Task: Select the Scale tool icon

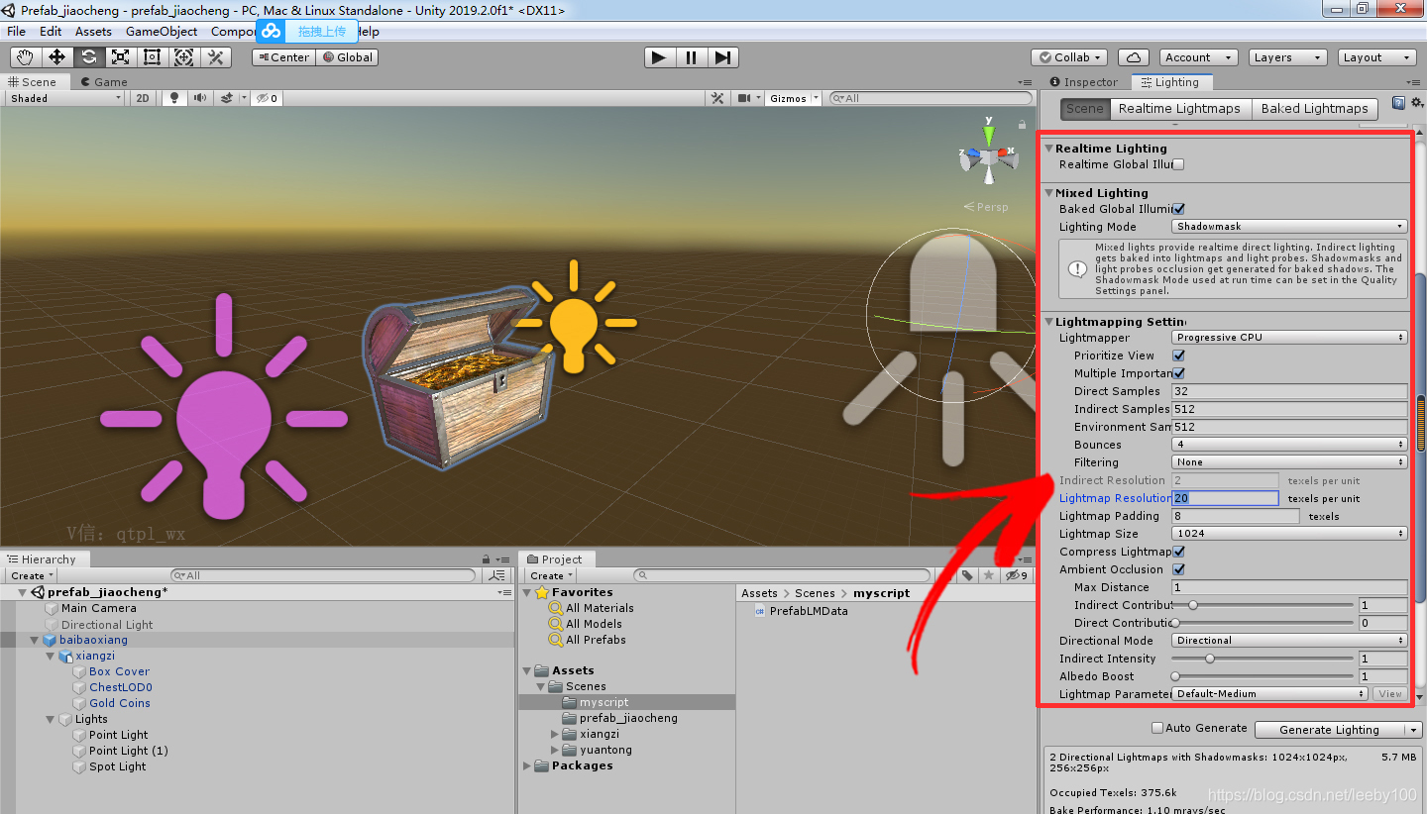Action: tap(120, 57)
